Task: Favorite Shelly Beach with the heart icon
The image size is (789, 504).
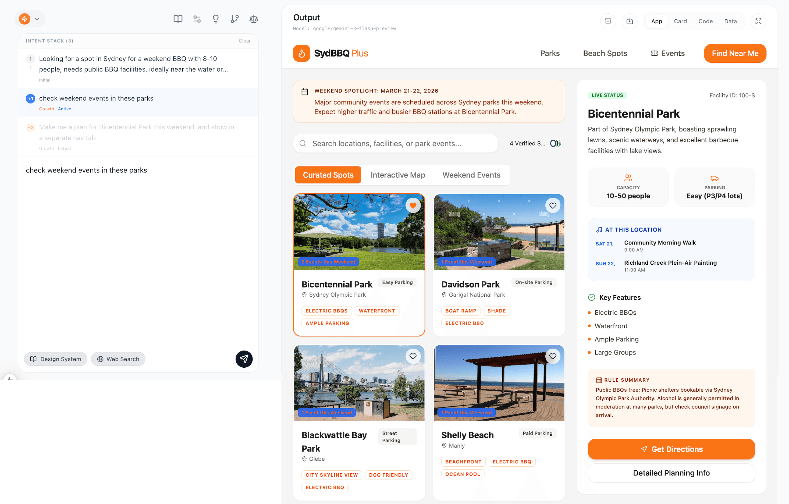Action: coord(553,356)
